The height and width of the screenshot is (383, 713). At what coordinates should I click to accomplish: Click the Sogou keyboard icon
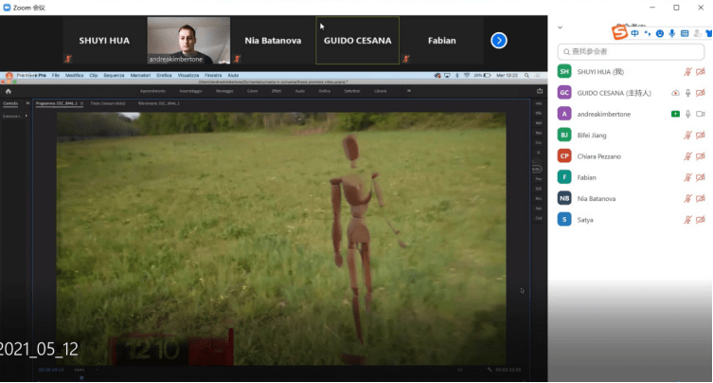685,33
